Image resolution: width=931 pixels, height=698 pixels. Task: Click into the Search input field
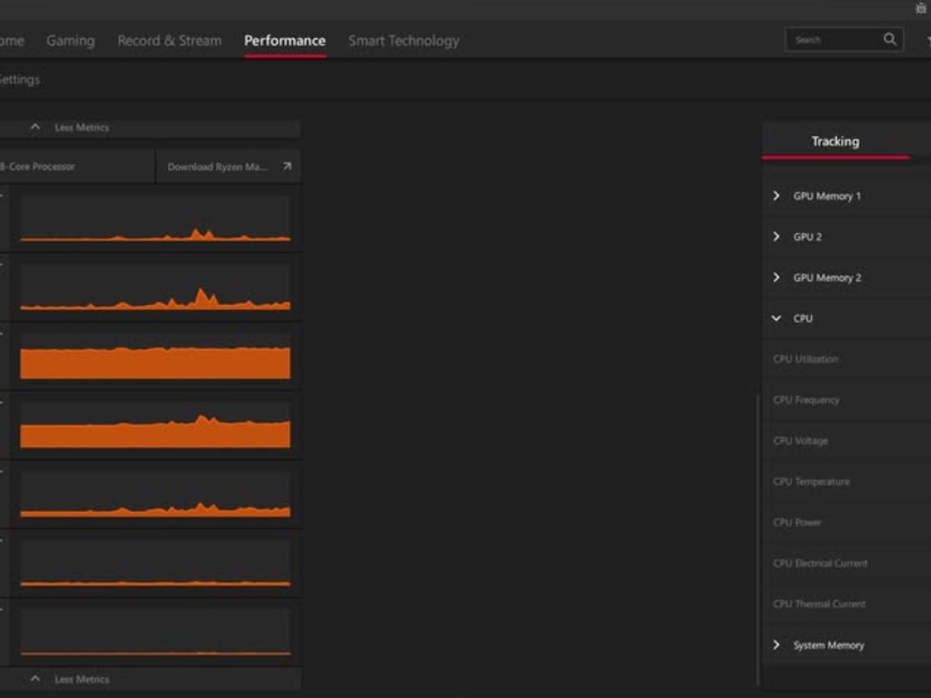tap(834, 40)
